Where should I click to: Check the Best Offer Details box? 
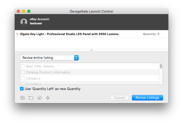tap(23, 66)
